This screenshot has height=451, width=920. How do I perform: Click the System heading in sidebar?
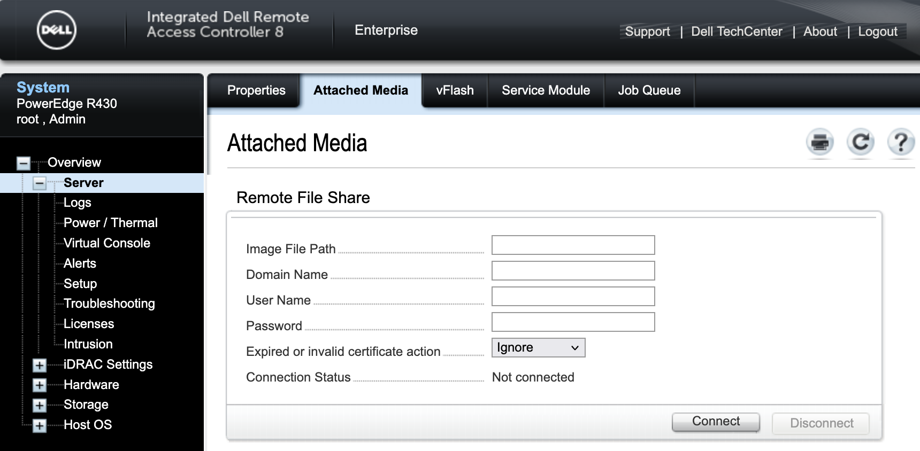tap(43, 88)
